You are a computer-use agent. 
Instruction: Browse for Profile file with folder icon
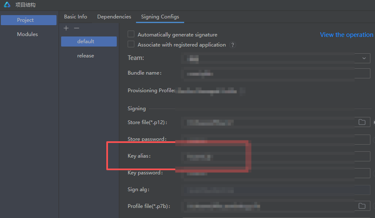tap(362, 206)
